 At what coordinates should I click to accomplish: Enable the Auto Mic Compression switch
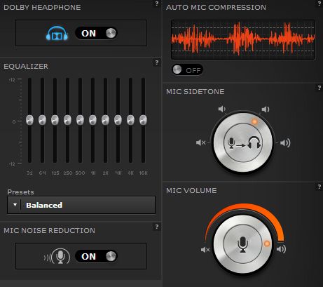188,69
